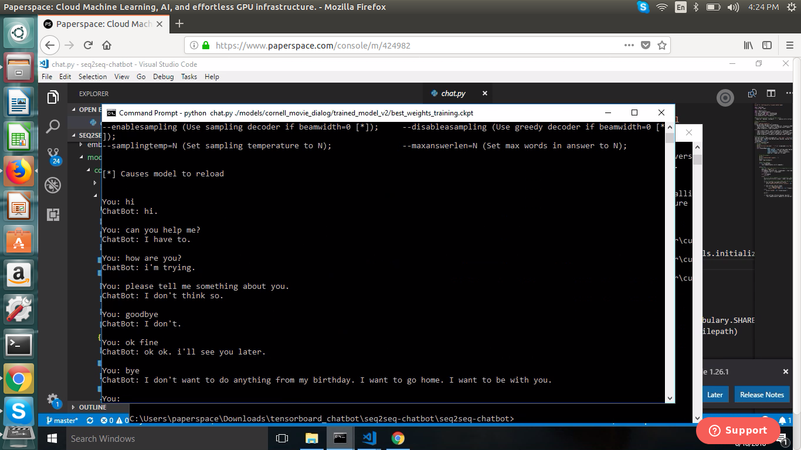Click the master* git branch indicator
This screenshot has height=450, width=801.
[62, 420]
